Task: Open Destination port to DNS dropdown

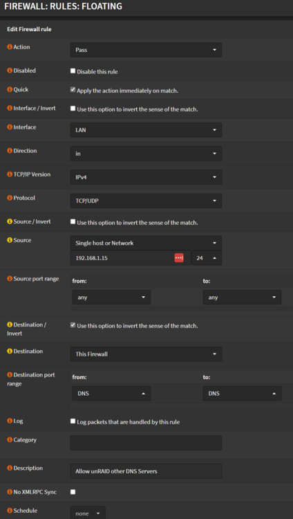Action: 242,394
